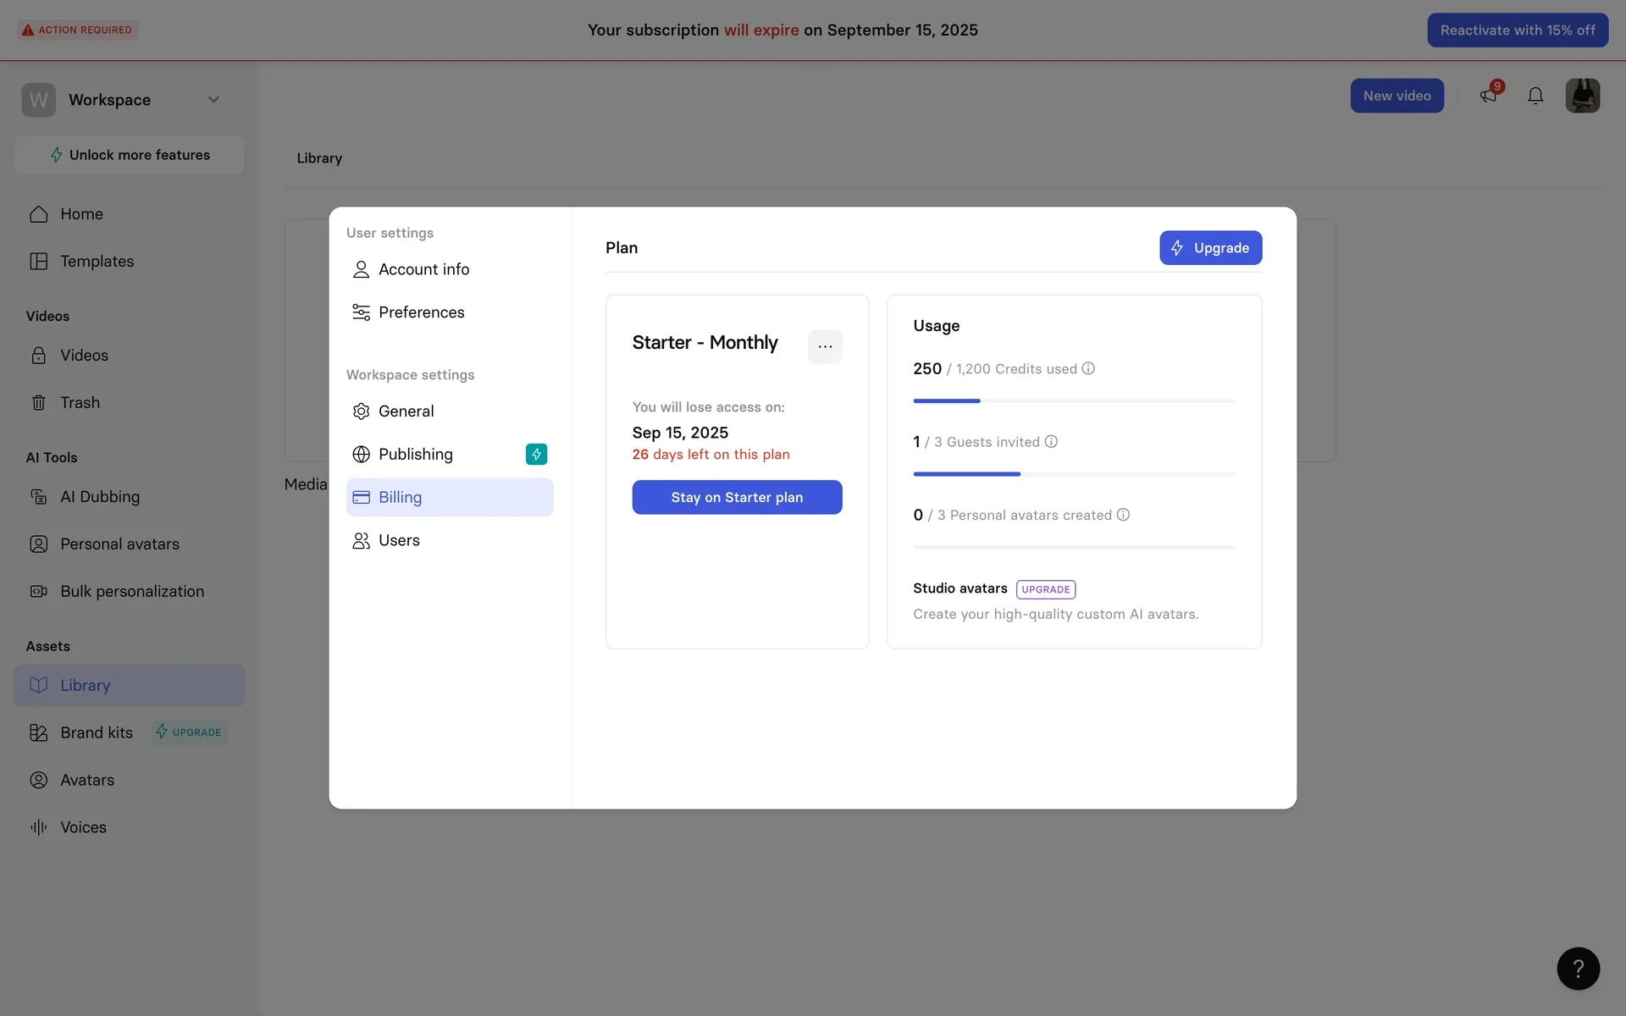The width and height of the screenshot is (1626, 1016).
Task: Expand the Workspace switcher chevron
Action: 214,100
